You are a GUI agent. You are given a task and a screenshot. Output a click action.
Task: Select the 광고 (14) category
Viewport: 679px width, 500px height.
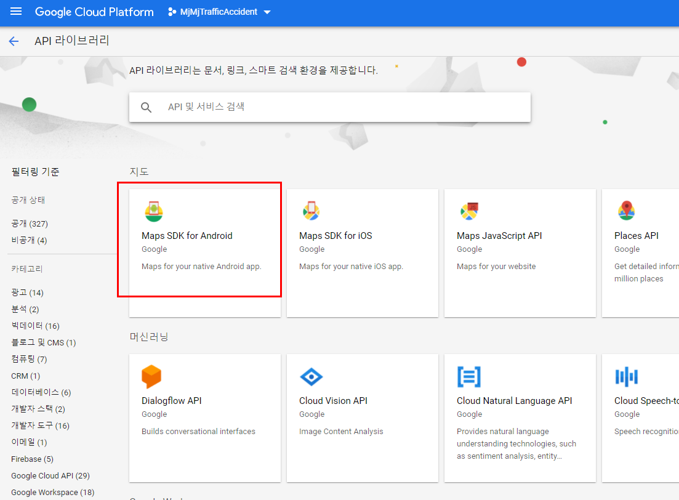[x=27, y=292]
